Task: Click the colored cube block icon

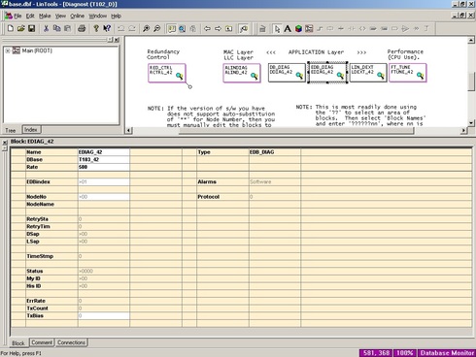Action: pos(298,28)
